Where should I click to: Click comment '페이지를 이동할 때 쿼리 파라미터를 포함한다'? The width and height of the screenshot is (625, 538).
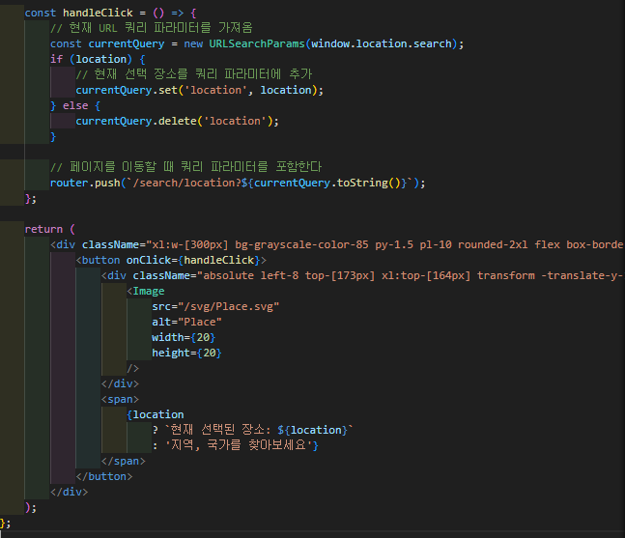186,167
